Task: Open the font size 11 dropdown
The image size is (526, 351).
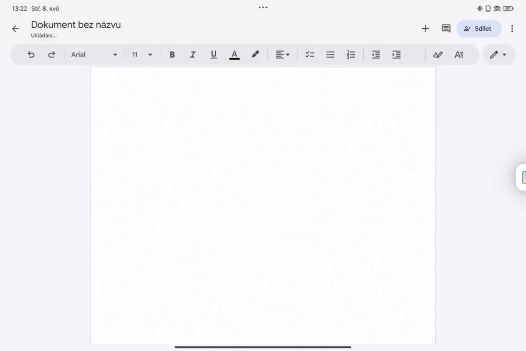Action: (x=142, y=54)
